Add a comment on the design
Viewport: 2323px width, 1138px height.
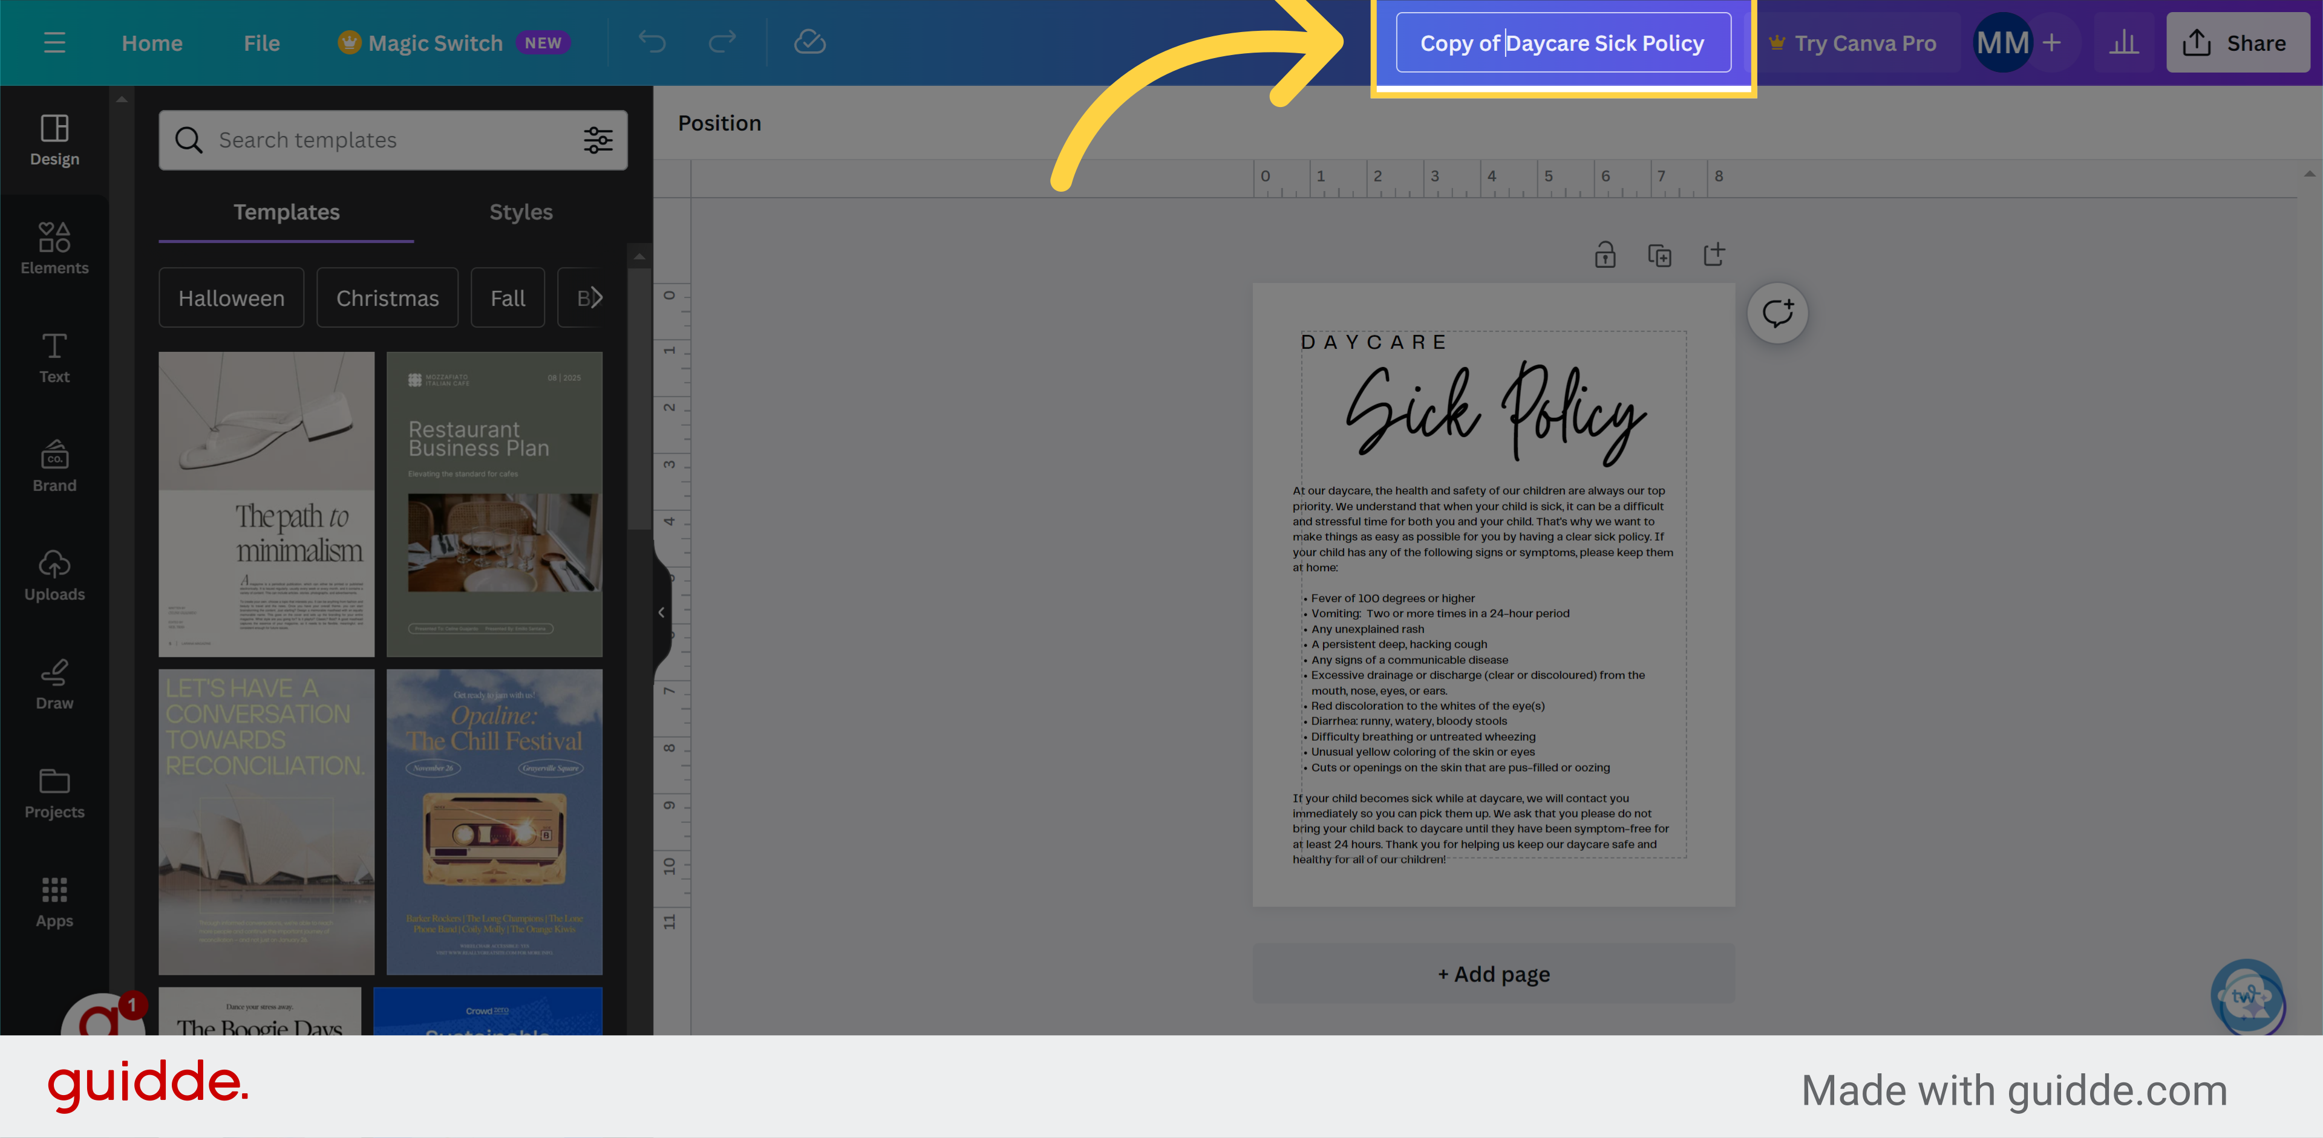pyautogui.click(x=1777, y=313)
